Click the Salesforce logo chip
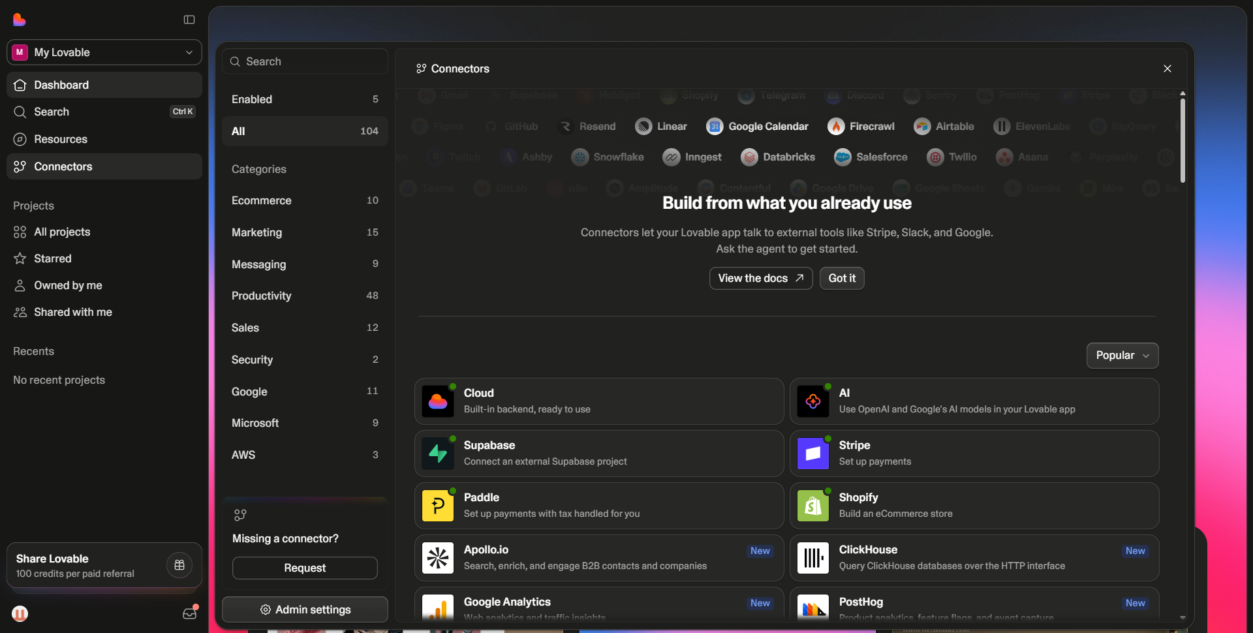The height and width of the screenshot is (633, 1253). 871,157
